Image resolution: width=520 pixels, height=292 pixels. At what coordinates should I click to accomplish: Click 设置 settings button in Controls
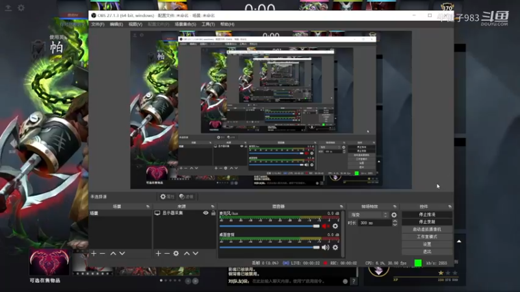(427, 245)
